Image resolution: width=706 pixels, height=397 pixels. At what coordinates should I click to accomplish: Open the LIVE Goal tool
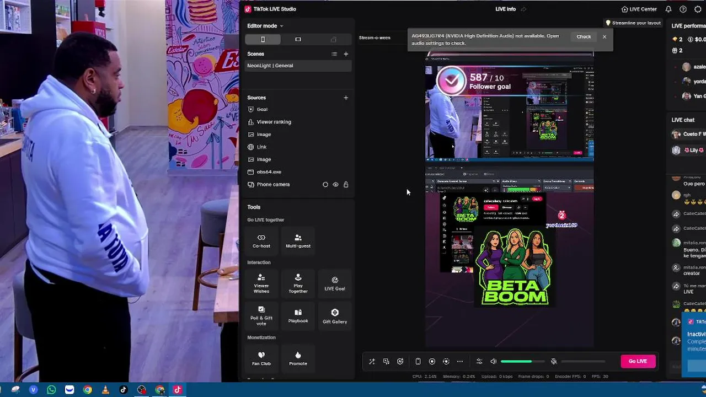point(335,283)
